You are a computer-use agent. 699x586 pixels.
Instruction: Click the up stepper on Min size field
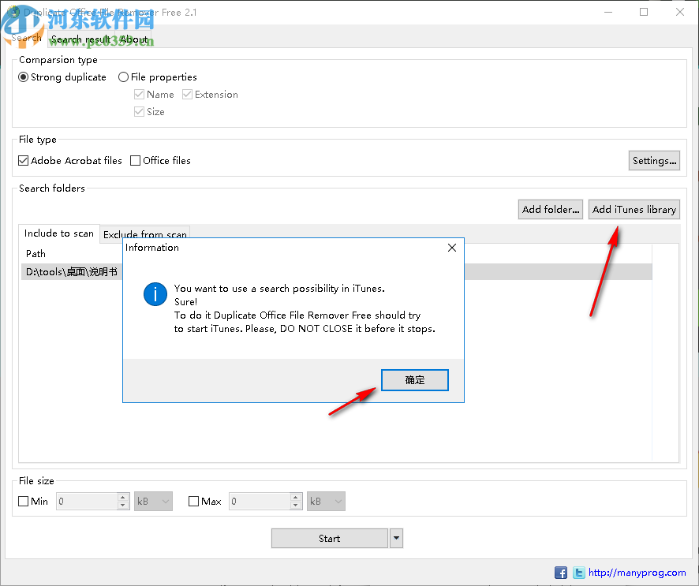[123, 496]
